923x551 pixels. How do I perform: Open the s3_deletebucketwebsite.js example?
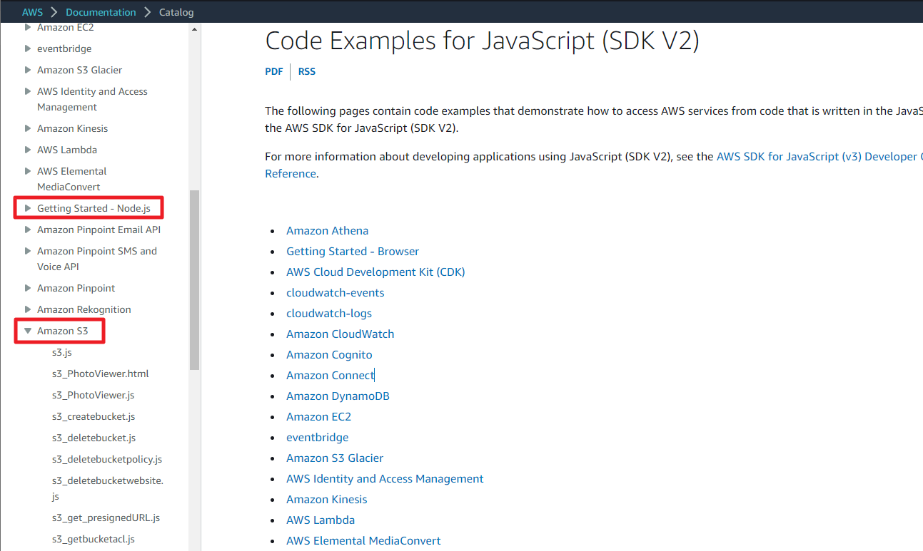tap(108, 488)
